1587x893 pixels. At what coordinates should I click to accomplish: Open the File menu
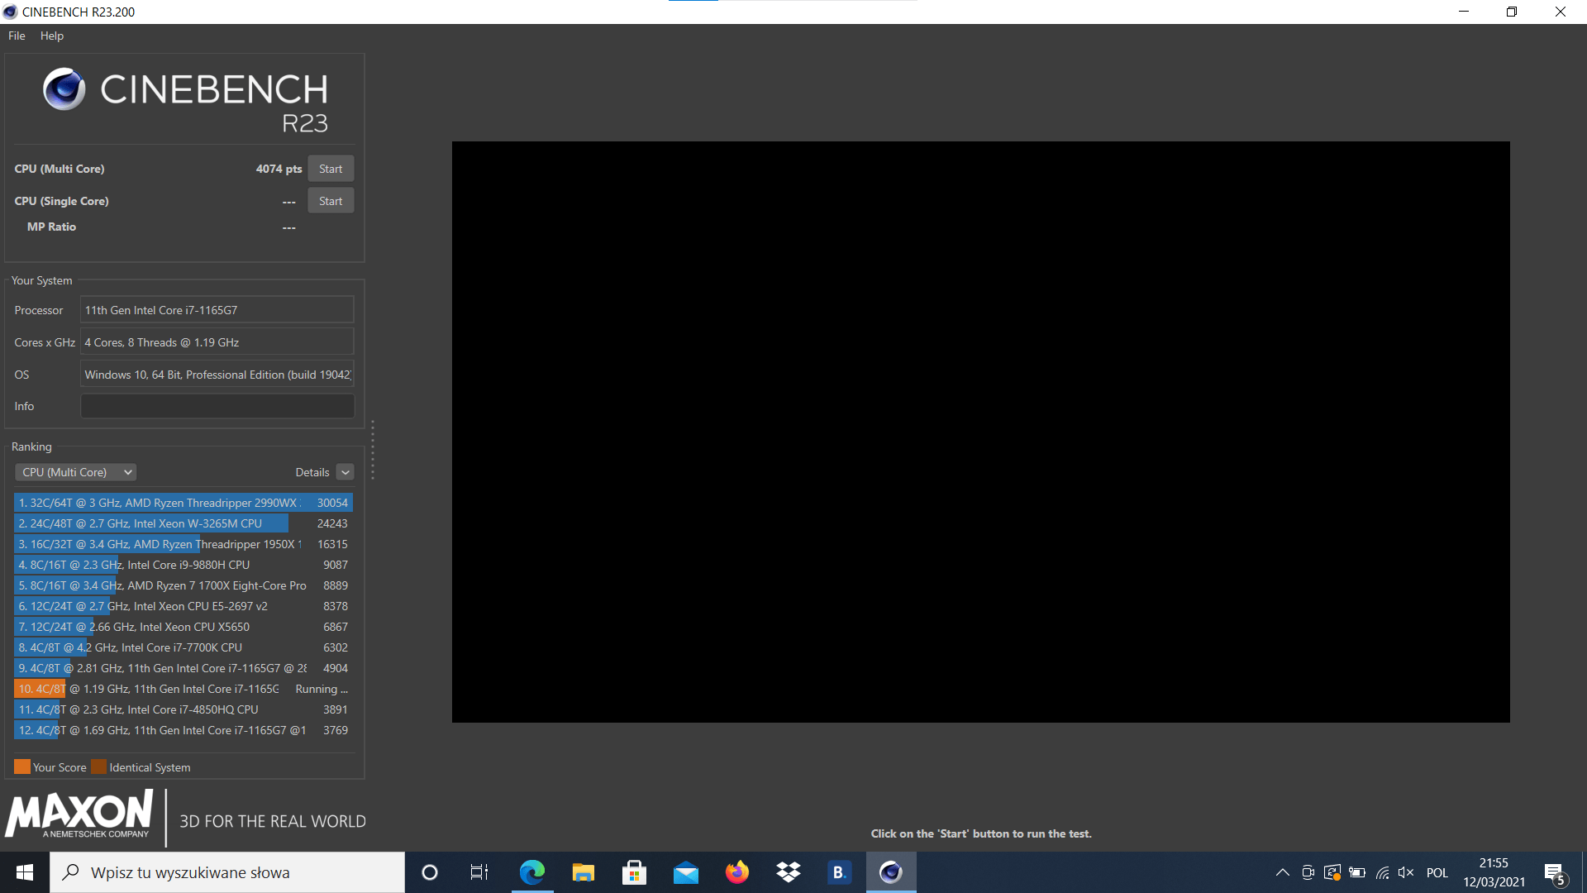pyautogui.click(x=16, y=36)
